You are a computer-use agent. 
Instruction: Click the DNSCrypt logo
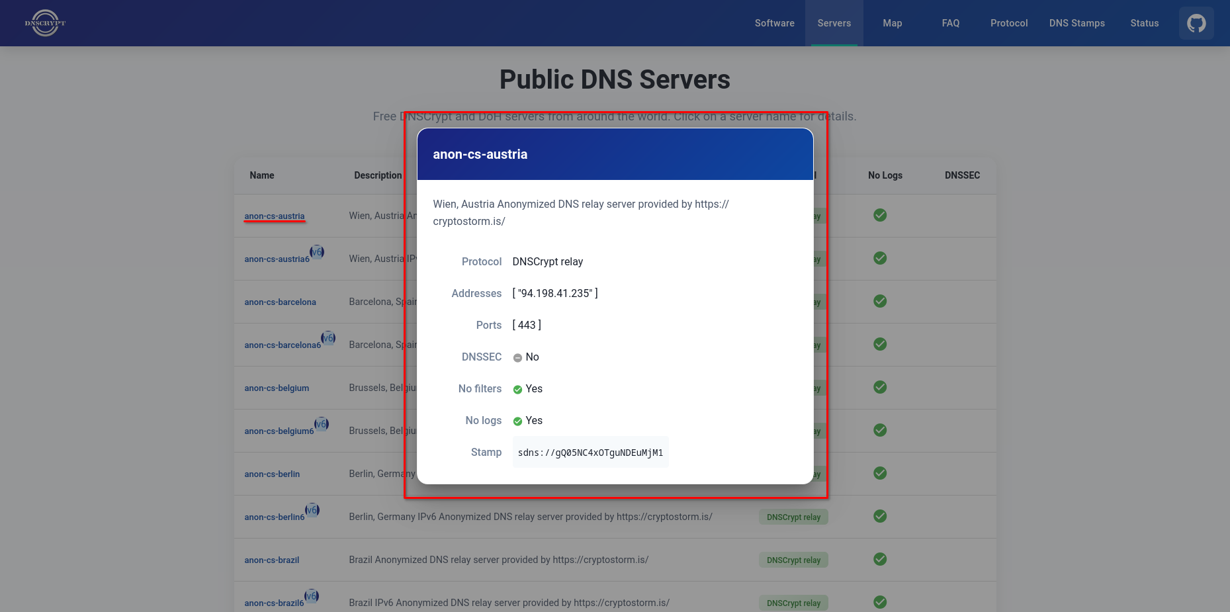point(45,23)
